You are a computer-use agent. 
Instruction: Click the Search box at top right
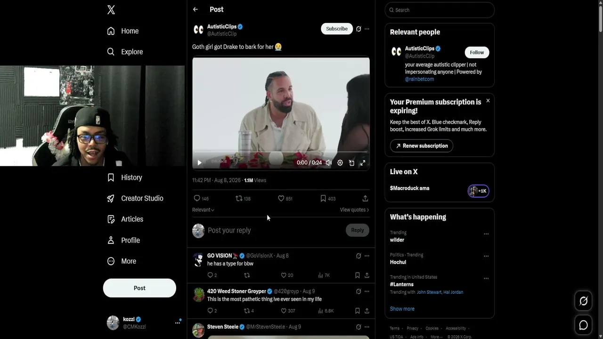pyautogui.click(x=440, y=10)
